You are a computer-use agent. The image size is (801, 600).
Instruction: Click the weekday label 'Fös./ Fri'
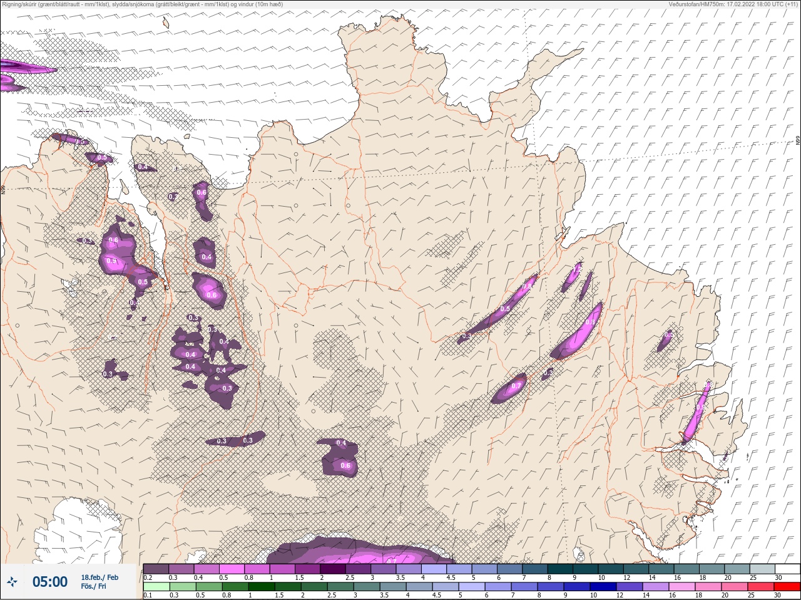(92, 586)
